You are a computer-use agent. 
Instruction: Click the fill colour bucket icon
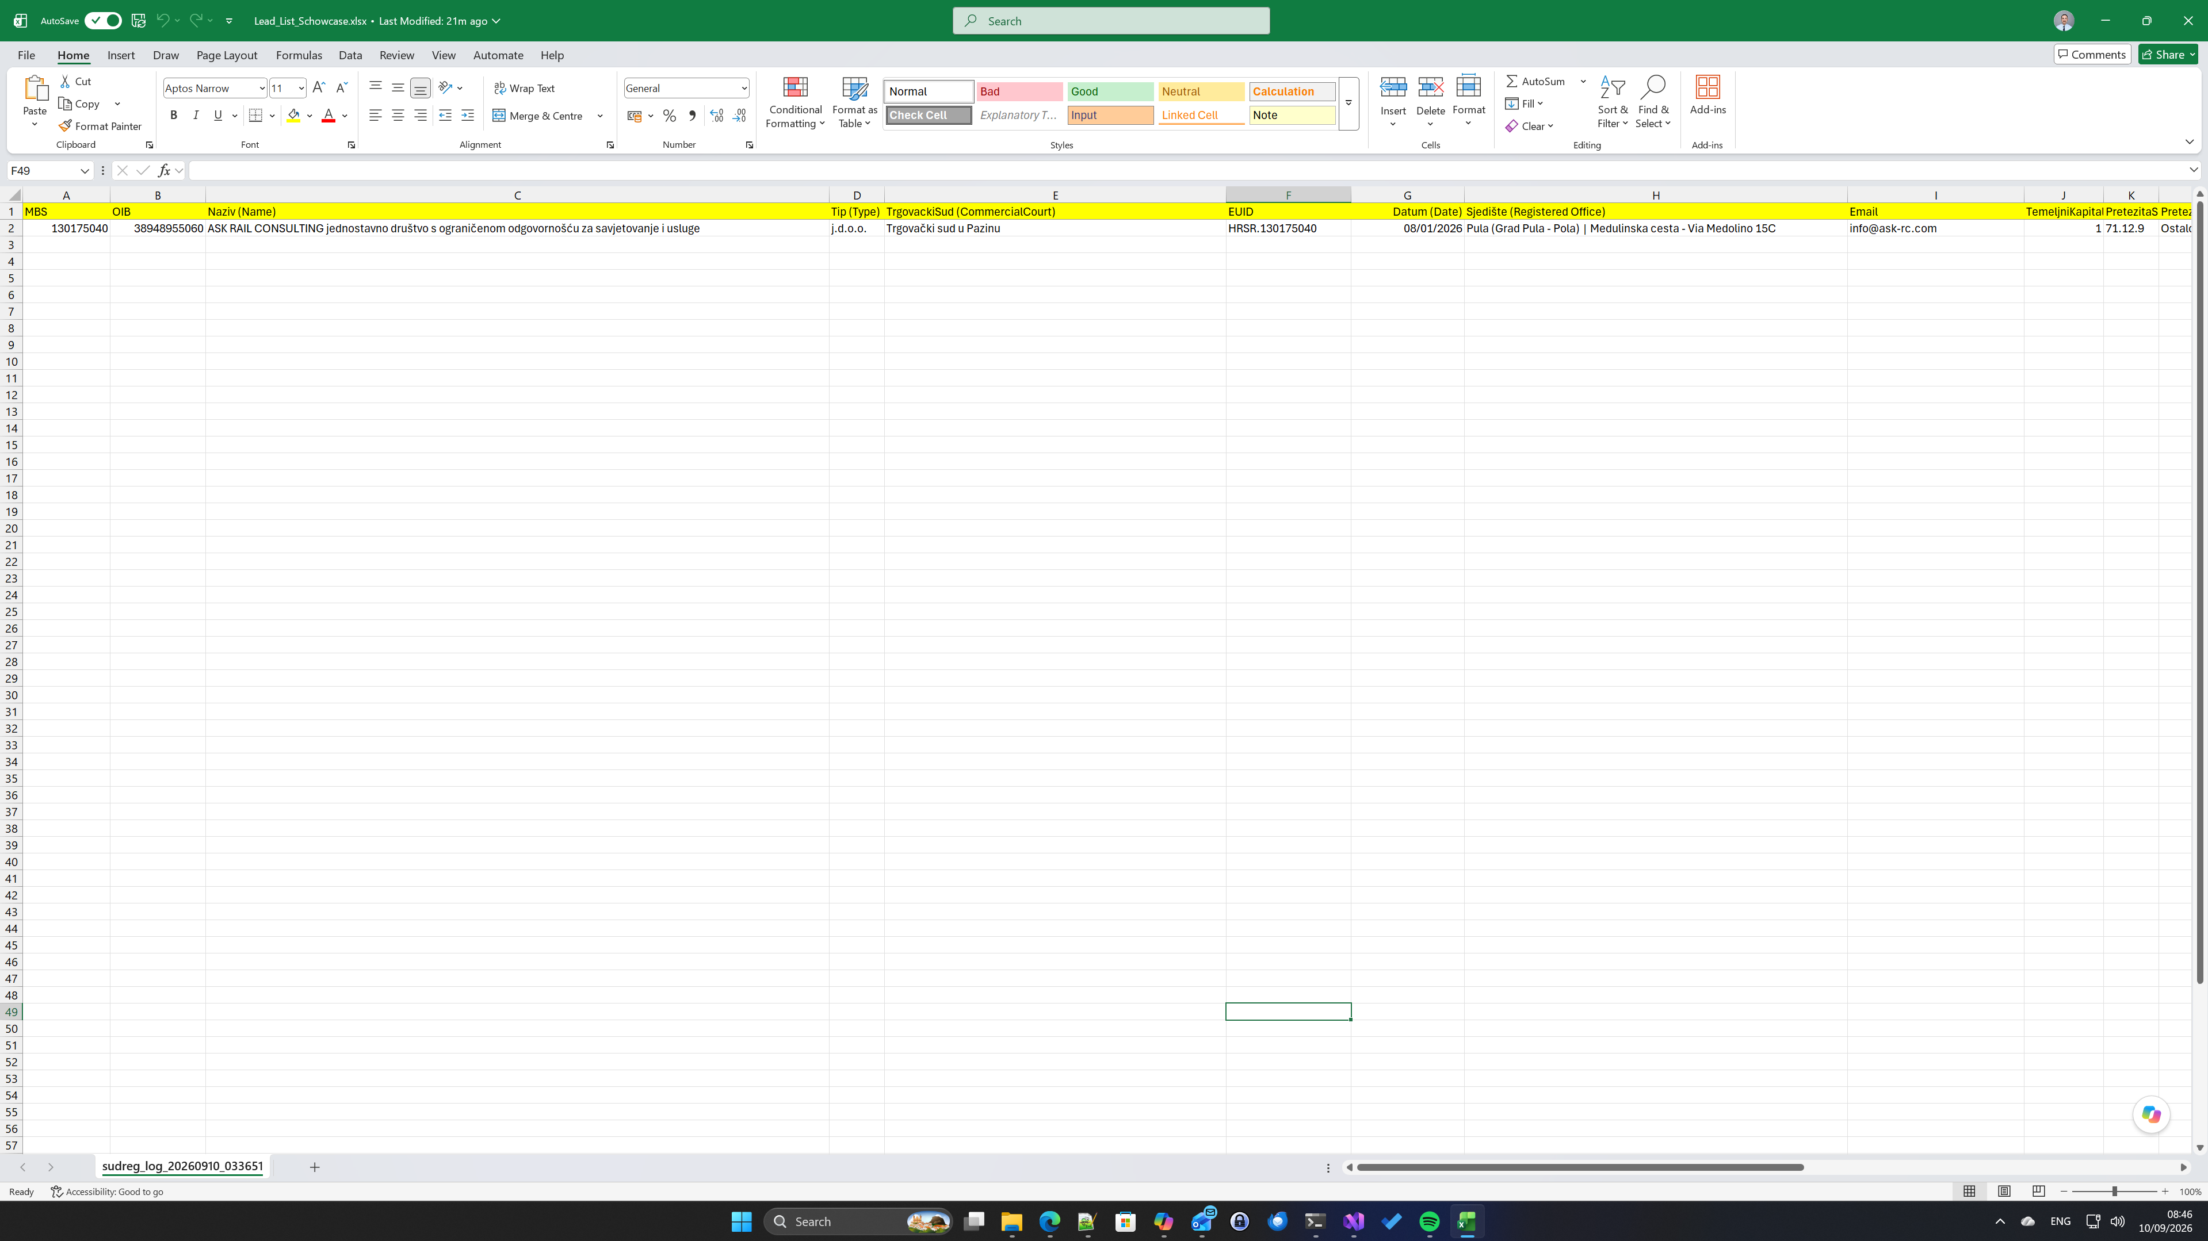(294, 116)
